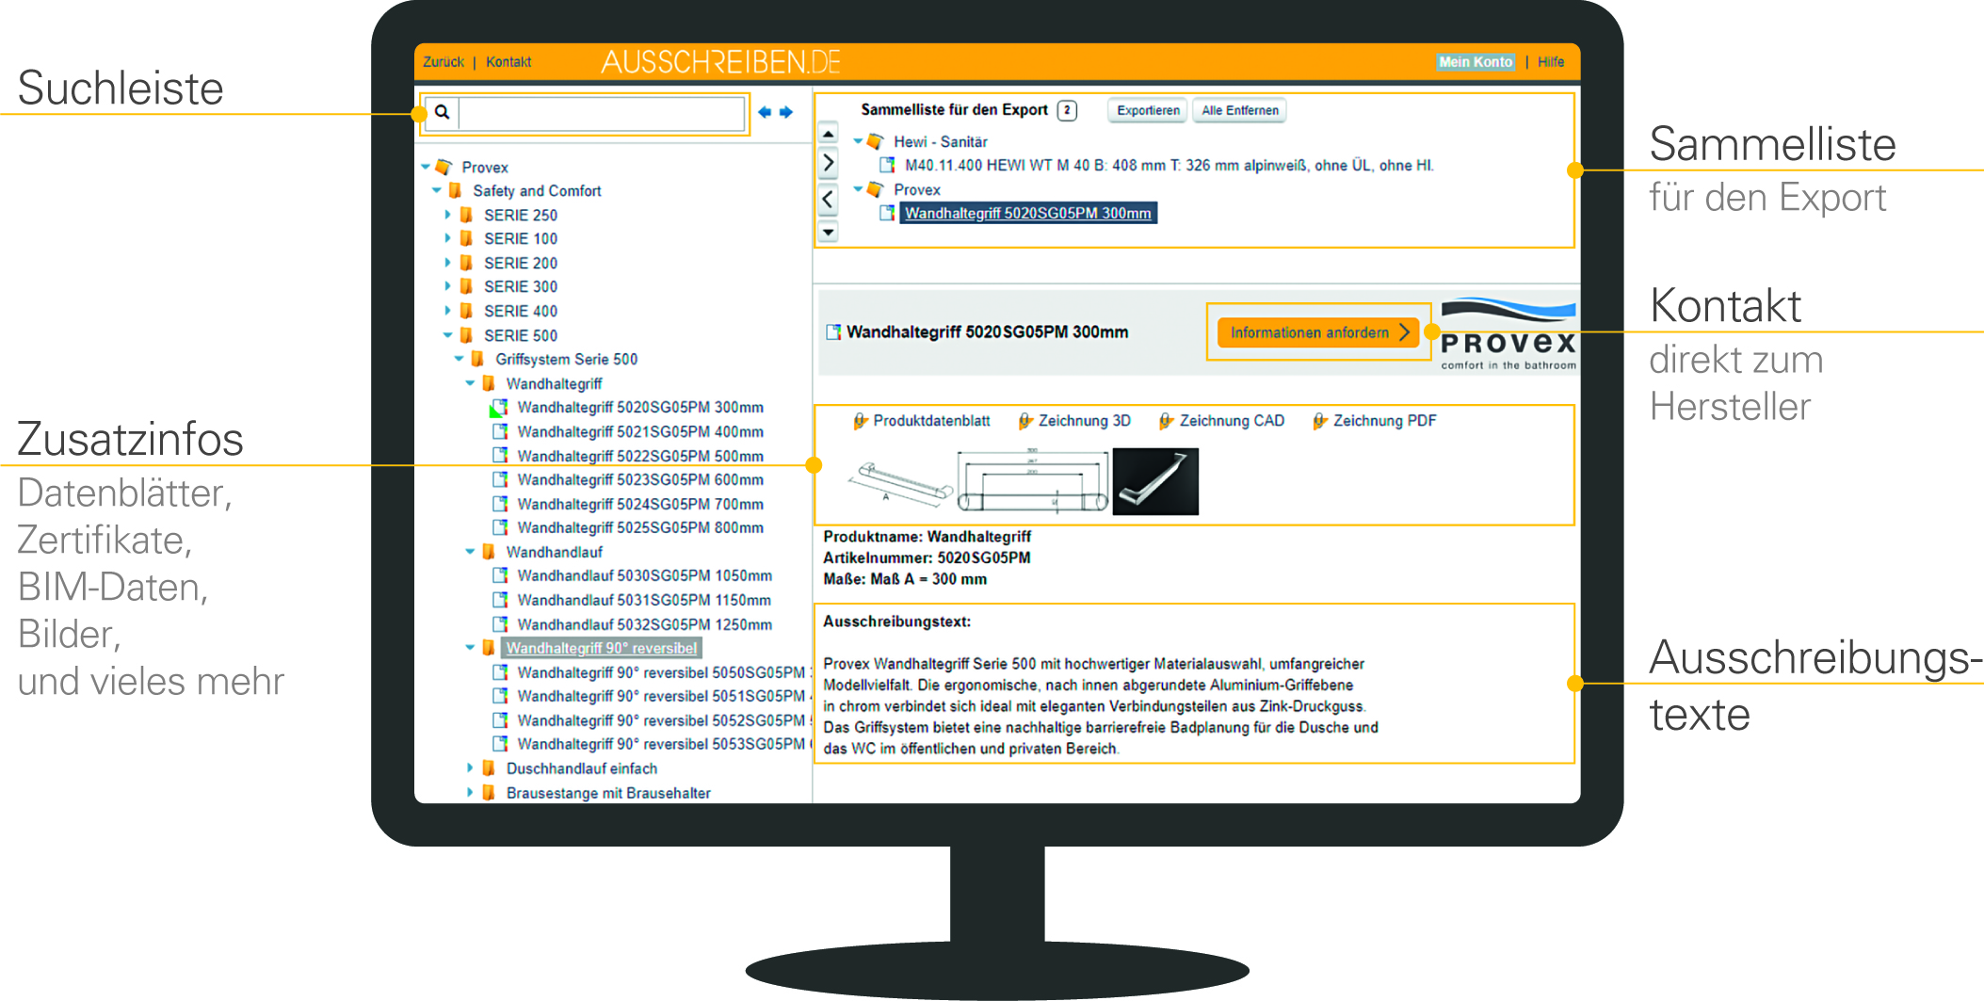Image resolution: width=1984 pixels, height=1001 pixels.
Task: Click Informationen anfordern button
Action: coord(1317,332)
